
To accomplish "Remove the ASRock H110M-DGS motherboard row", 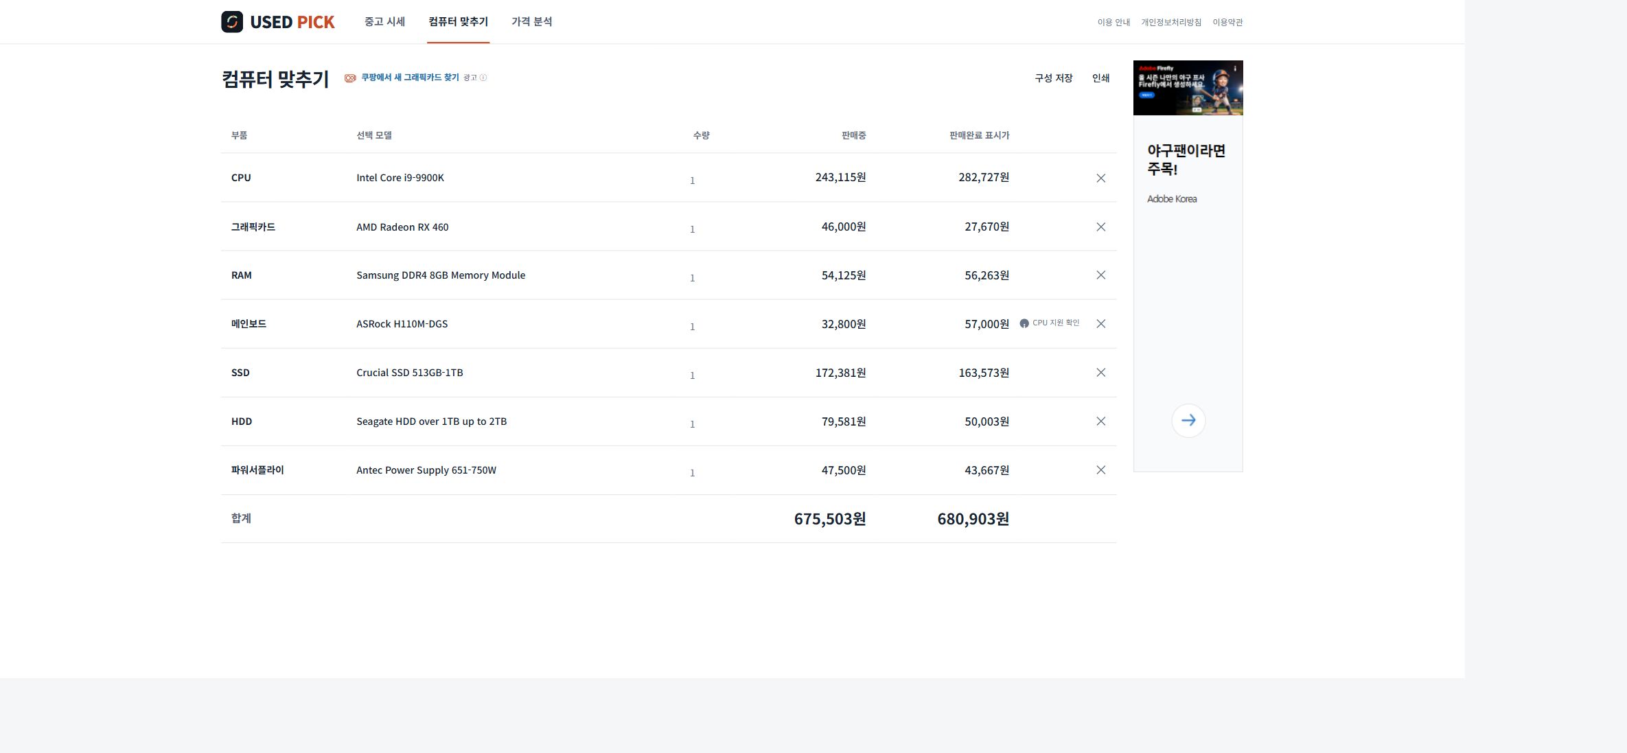I will [x=1100, y=323].
